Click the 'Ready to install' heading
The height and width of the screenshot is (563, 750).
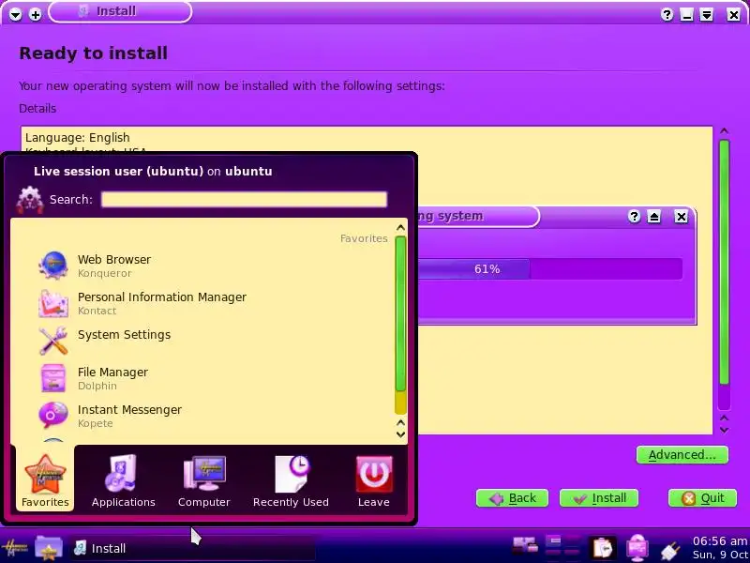pos(93,53)
